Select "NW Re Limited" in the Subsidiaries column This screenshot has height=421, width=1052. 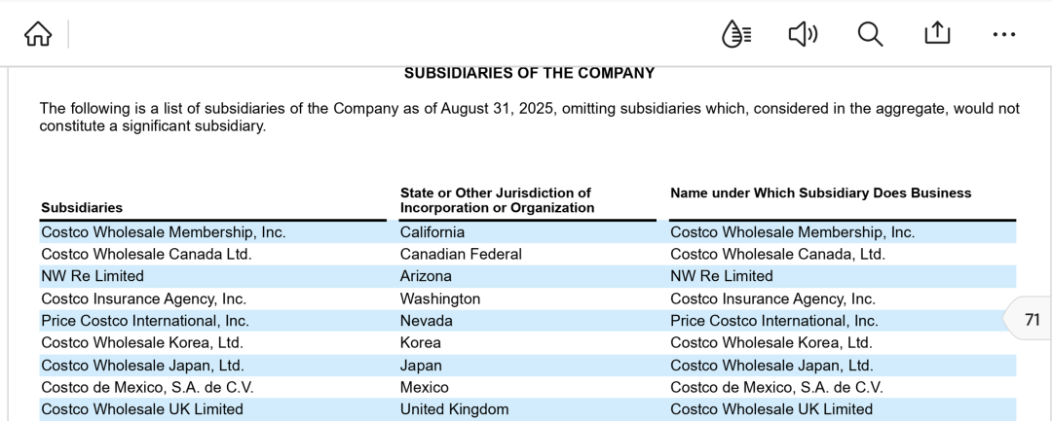point(93,276)
